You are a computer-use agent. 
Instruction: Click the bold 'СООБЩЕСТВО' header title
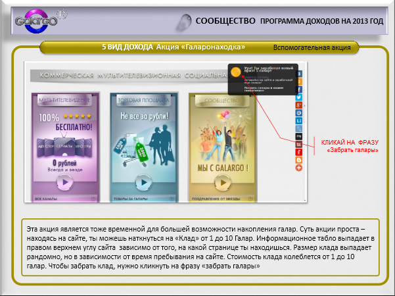click(x=225, y=21)
